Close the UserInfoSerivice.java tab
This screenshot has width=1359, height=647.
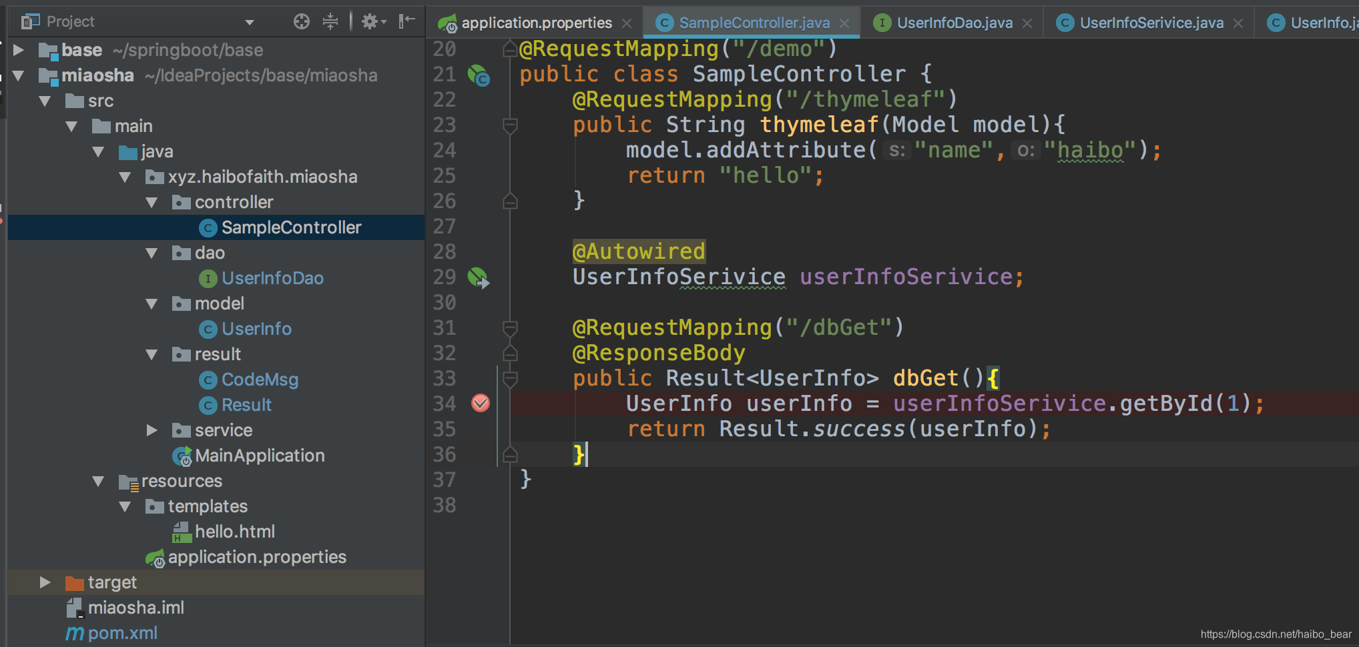pyautogui.click(x=1238, y=23)
